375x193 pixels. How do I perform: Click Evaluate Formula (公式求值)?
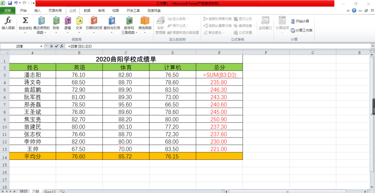[x=243, y=33]
